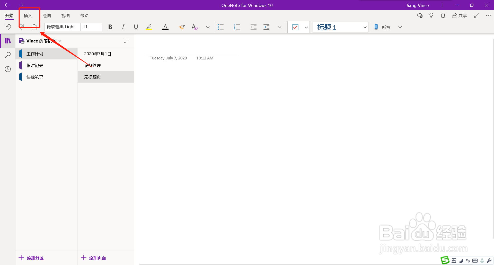Insert a bulleted list

click(x=220, y=27)
